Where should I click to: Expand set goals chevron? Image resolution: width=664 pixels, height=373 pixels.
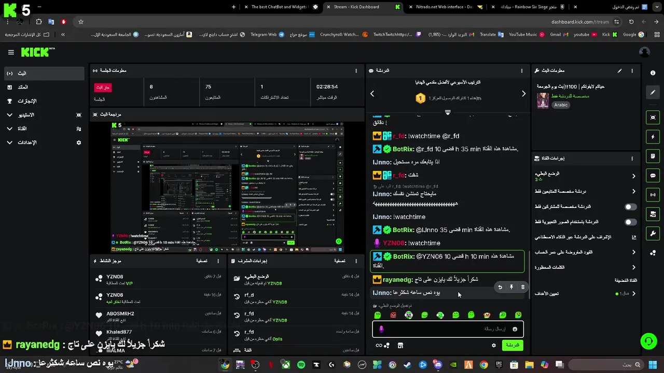click(x=633, y=294)
